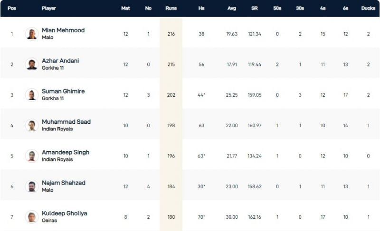
Task: Click Suman Ghimire's player avatar
Action: click(x=32, y=95)
